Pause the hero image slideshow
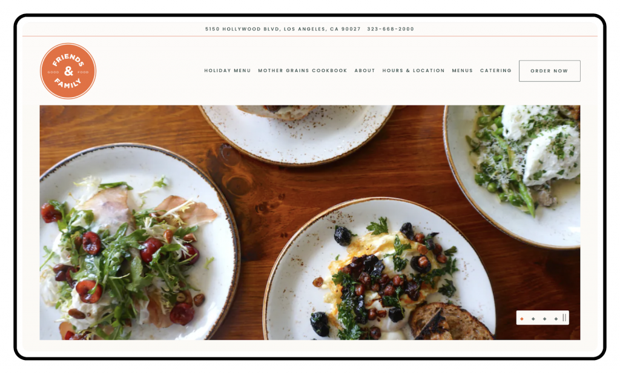The image size is (620, 374). click(x=564, y=318)
